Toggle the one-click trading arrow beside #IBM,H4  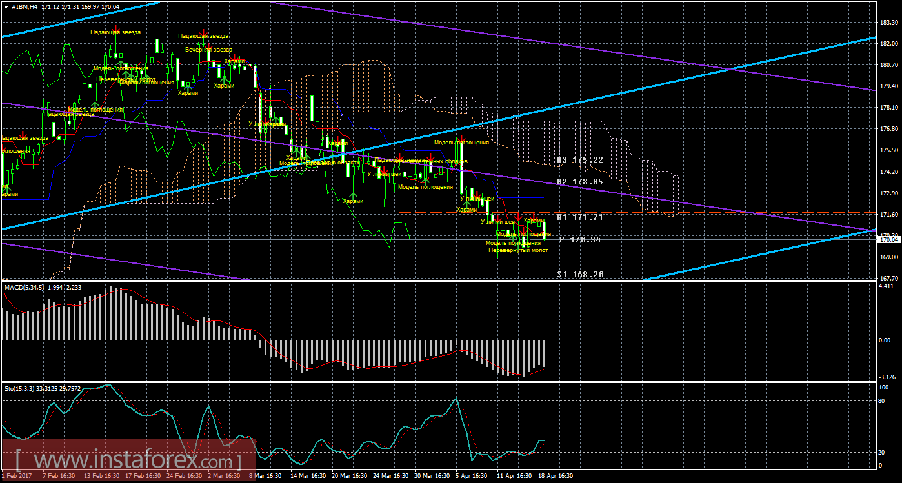(x=6, y=6)
